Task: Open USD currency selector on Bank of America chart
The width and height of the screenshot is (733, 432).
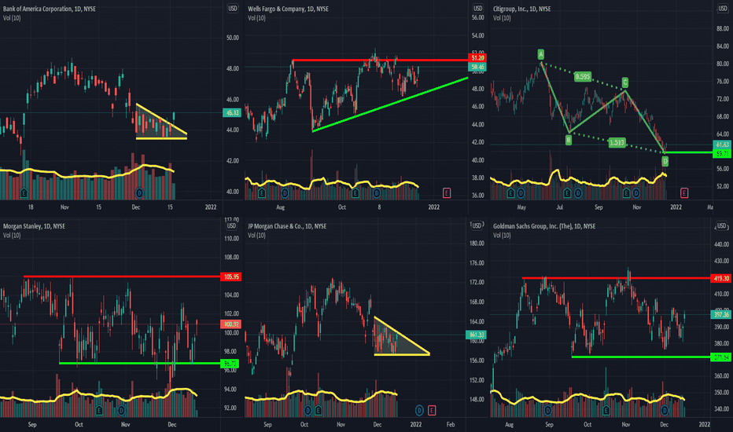Action: (232, 9)
